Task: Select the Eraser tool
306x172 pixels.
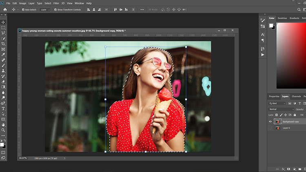Action: click(x=3, y=82)
